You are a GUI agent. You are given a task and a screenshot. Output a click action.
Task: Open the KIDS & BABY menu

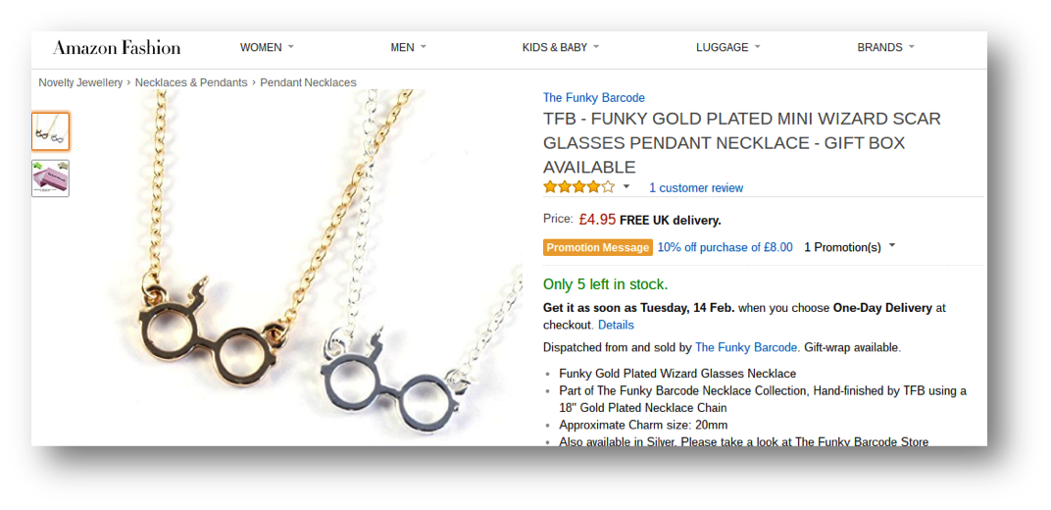click(x=560, y=47)
